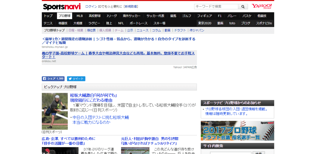Open 格闘技 section
This screenshot has height=154, width=316.
pos(63,23)
